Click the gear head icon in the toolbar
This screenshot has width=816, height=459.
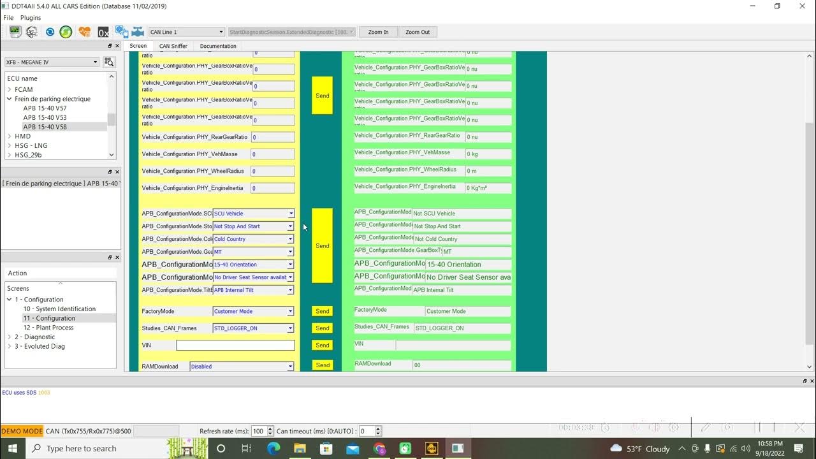(x=31, y=32)
